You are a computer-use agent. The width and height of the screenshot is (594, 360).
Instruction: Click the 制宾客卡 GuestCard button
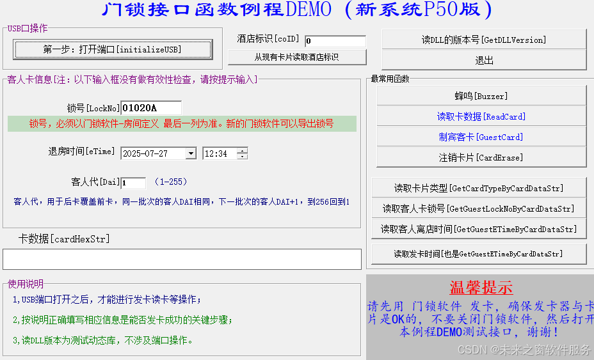coord(481,137)
